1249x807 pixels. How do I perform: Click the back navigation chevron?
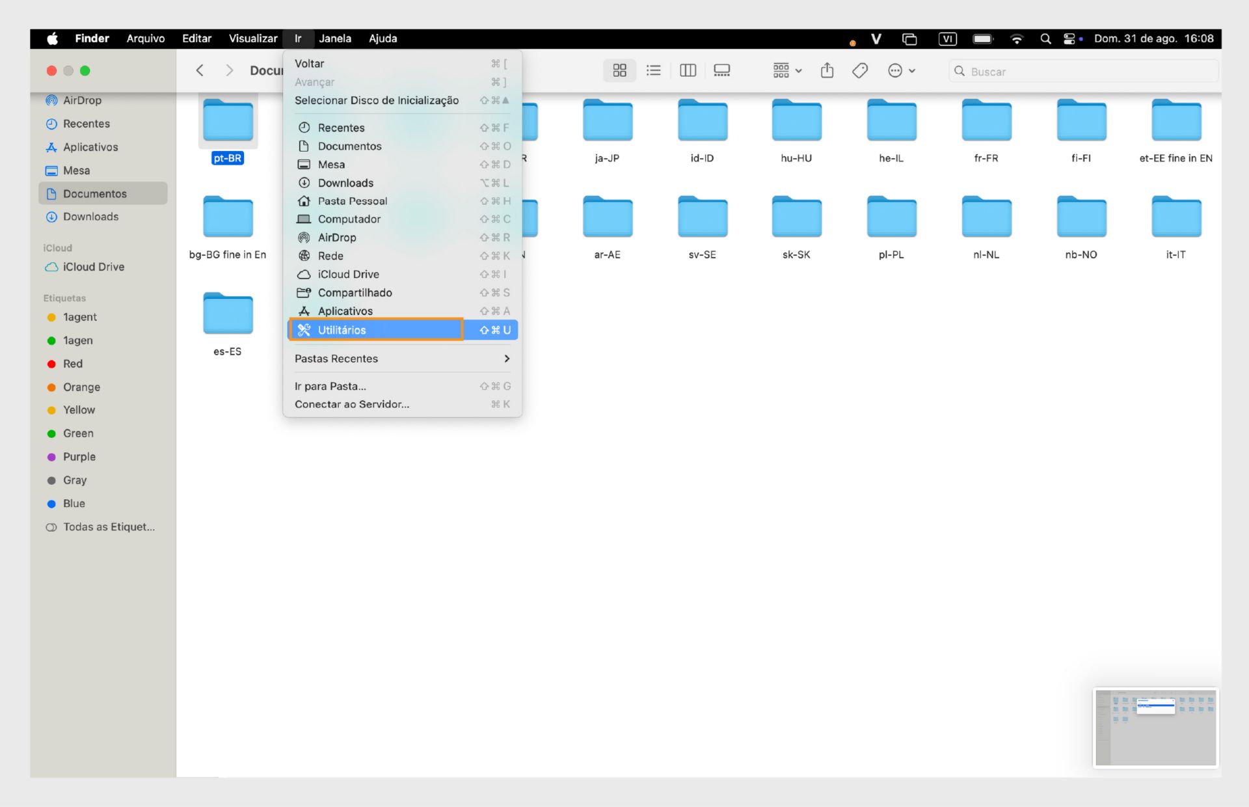(200, 70)
